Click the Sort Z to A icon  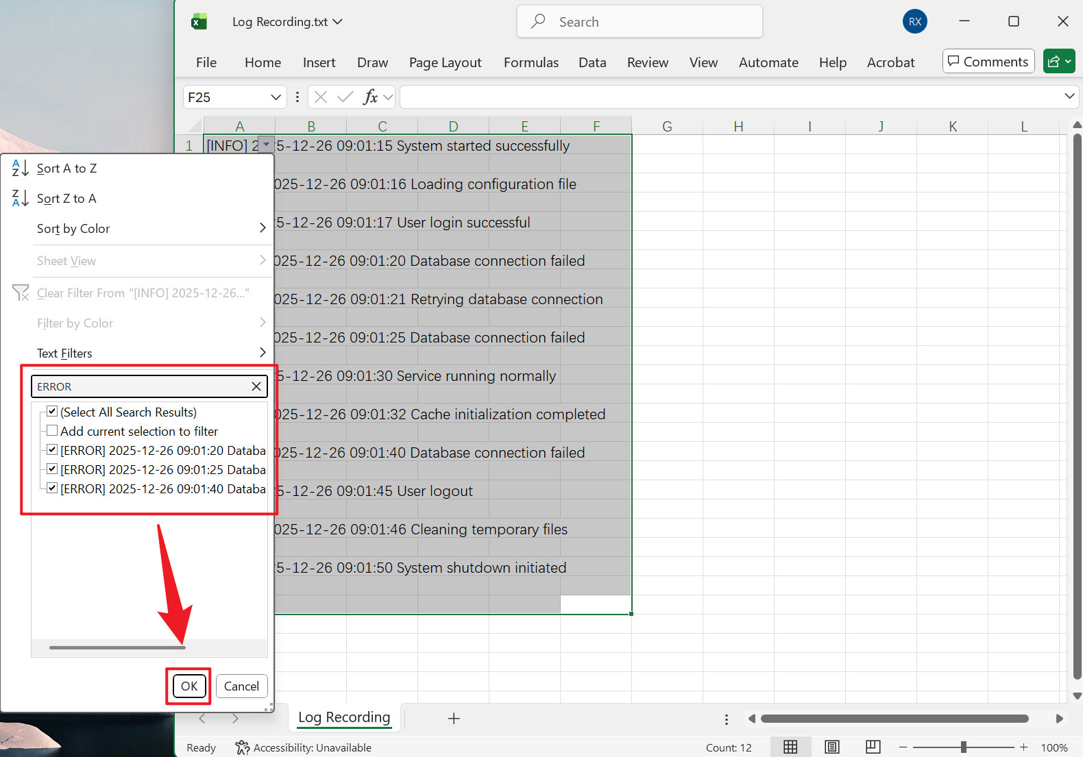pos(20,198)
